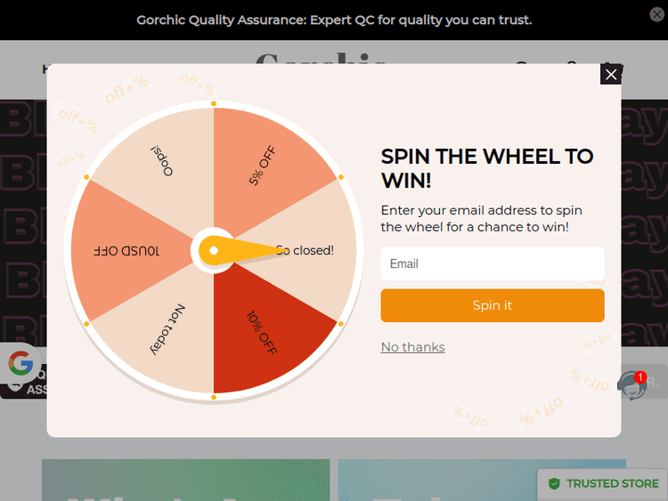Click the Gorchic Quality Assurance top banner

pyautogui.click(x=334, y=20)
